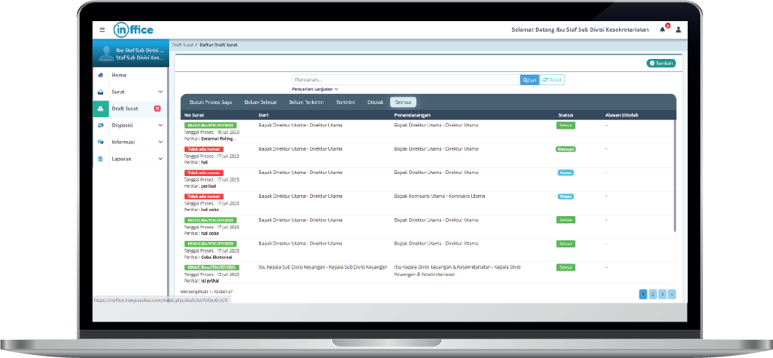
Task: Switch to Butuh Proses Saya tab
Action: click(x=211, y=103)
